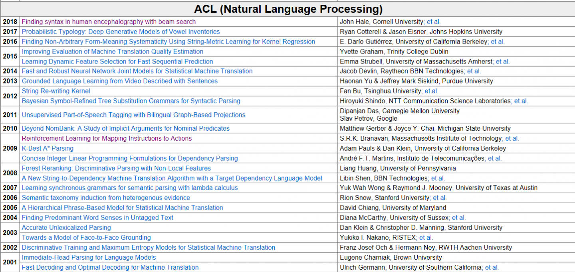Open 'K-Best A* Parsing' paper

48,149
